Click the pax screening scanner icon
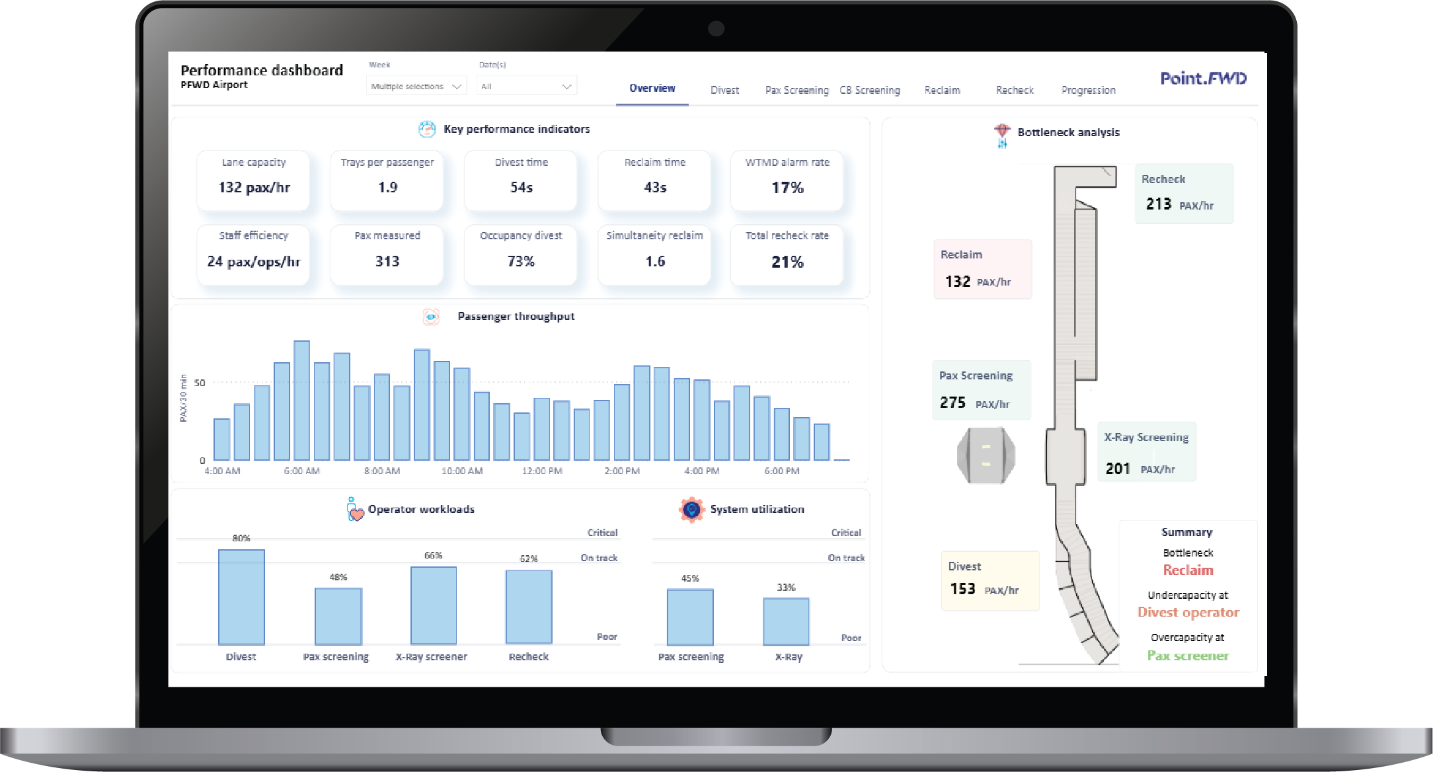 986,455
